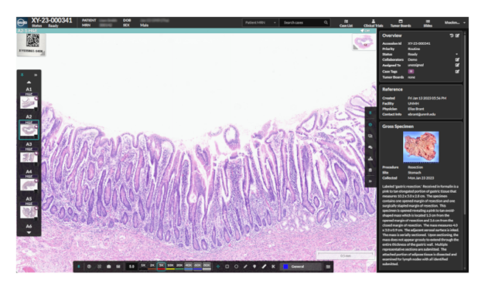Click the pin icon on the right side strip

pos(371,113)
